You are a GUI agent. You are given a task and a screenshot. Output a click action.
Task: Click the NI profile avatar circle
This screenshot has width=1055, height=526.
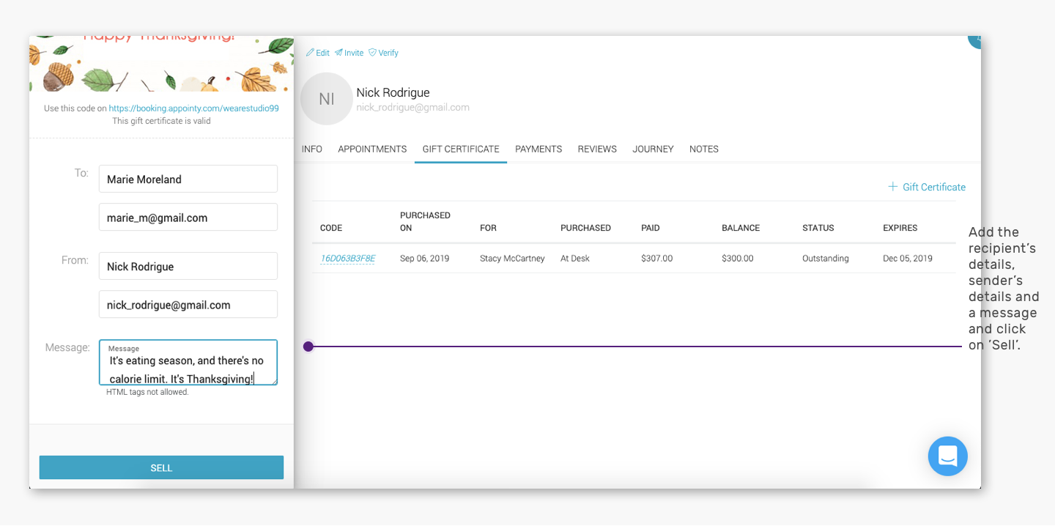327,99
